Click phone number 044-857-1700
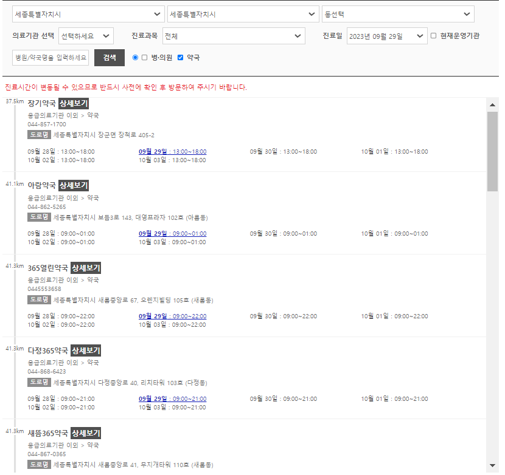Viewport: 505px width, 475px height. [x=47, y=124]
